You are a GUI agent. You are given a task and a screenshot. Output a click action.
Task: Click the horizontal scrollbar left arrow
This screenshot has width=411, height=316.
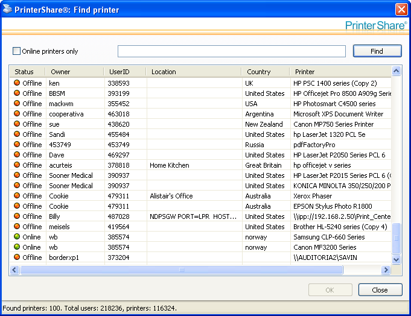[x=14, y=270]
